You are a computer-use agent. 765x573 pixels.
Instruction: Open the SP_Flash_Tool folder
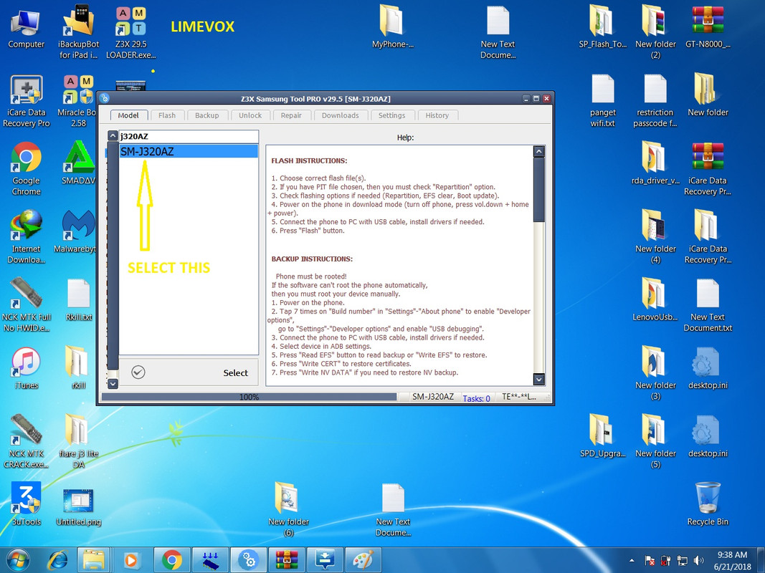(x=602, y=27)
